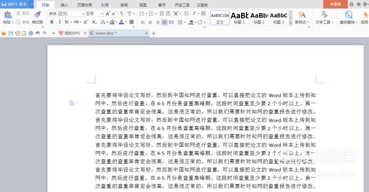
Task: Open font color dropdown arrow
Action: (x=126, y=22)
